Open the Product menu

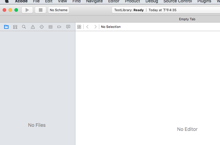click(132, 1)
